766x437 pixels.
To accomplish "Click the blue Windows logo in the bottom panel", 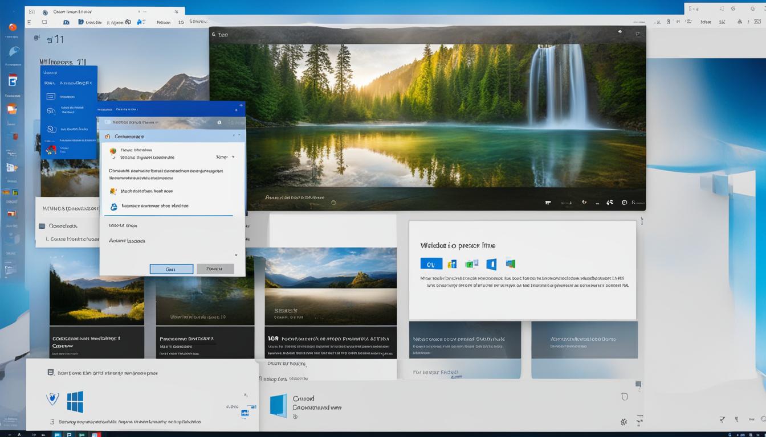I will tap(75, 402).
